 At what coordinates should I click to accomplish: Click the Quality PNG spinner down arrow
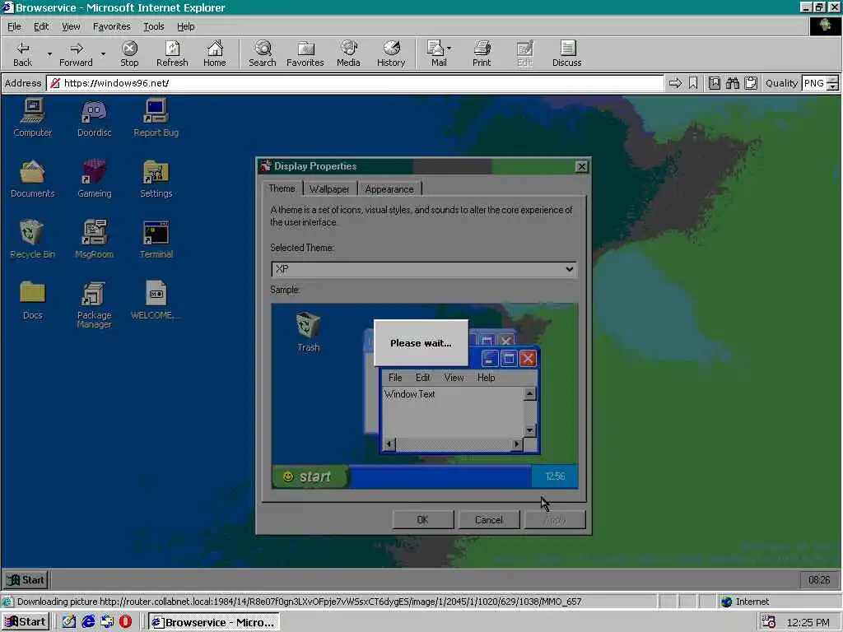pos(832,86)
